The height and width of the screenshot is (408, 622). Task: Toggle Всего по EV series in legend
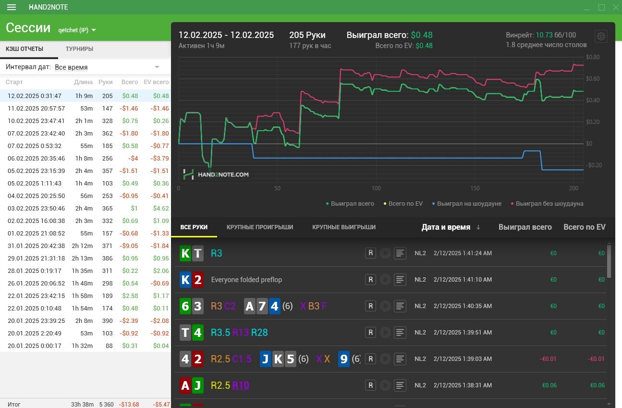[402, 203]
